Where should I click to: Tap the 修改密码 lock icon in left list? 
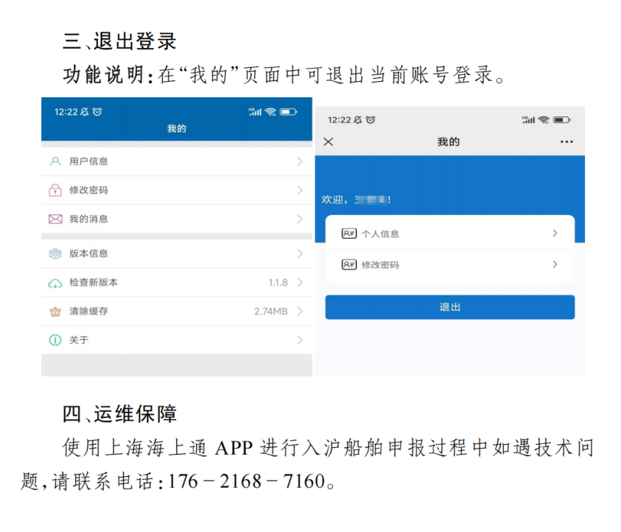pyautogui.click(x=55, y=190)
